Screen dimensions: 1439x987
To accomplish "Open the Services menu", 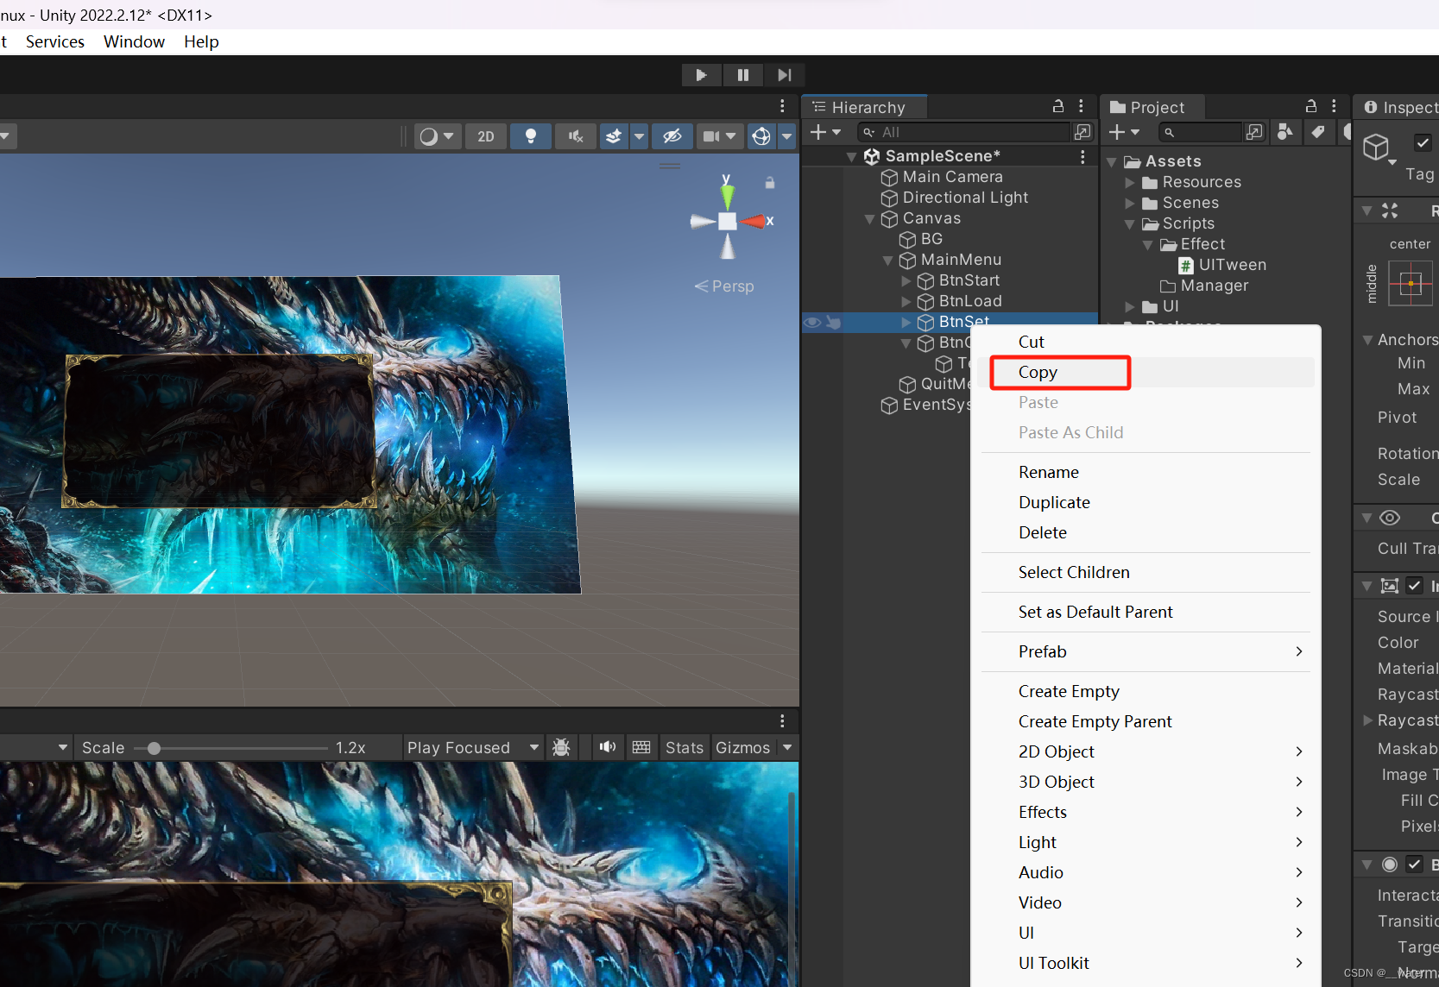I will [x=55, y=41].
